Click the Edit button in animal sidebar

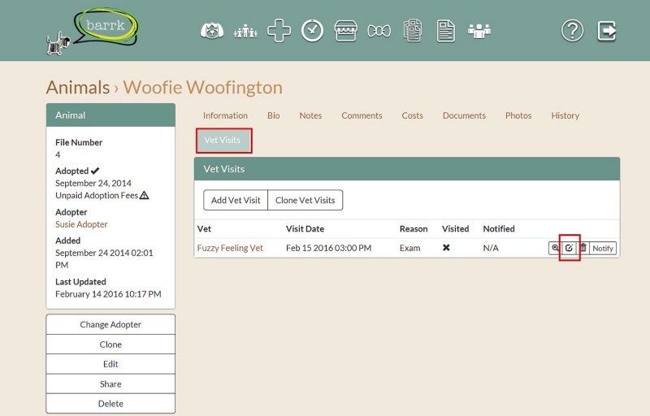(x=110, y=364)
